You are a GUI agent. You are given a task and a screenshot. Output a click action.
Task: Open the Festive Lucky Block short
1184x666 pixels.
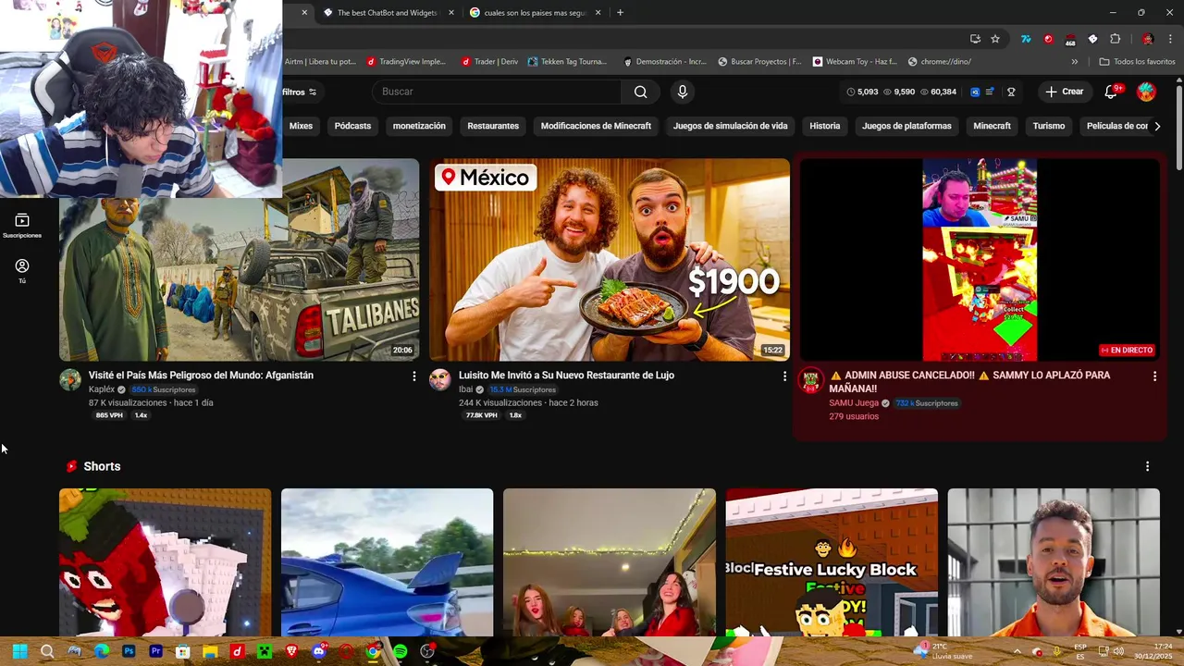click(832, 562)
